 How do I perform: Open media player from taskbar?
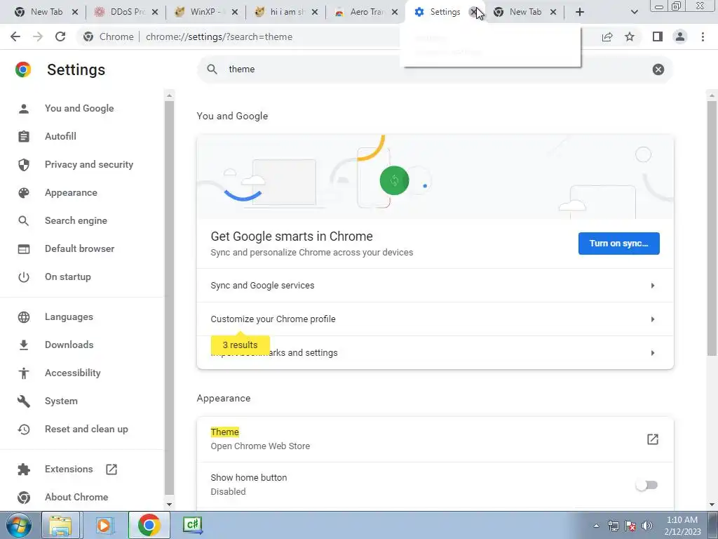(x=104, y=525)
